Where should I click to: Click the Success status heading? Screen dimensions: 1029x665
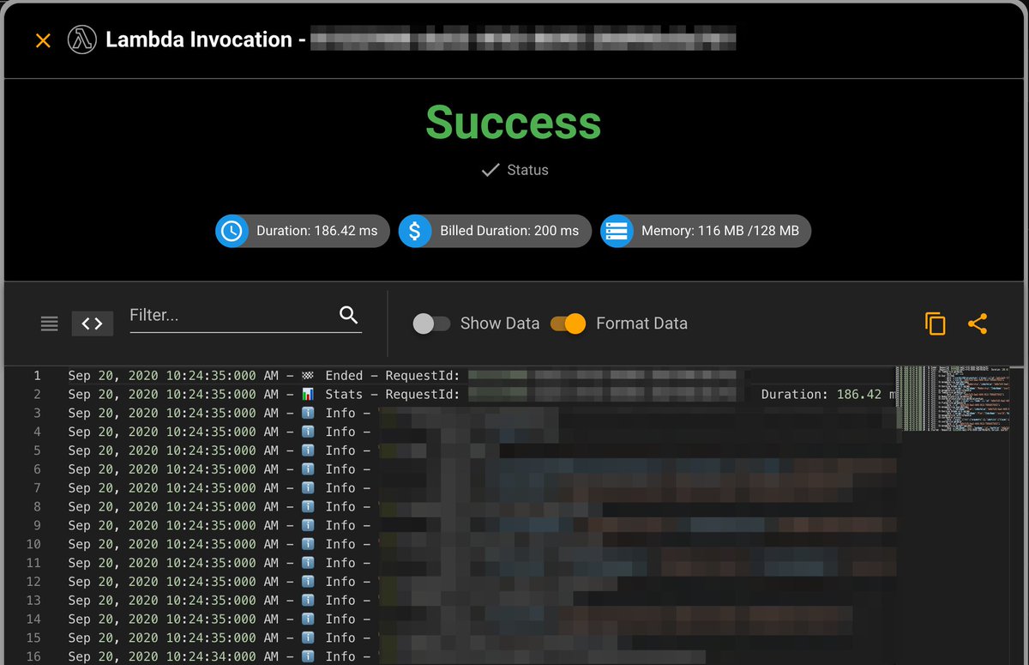pos(514,122)
